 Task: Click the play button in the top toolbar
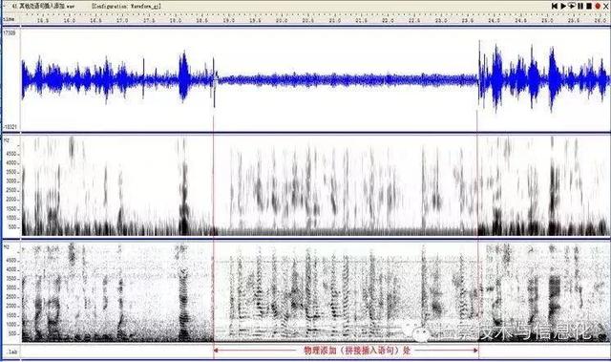[563, 6]
